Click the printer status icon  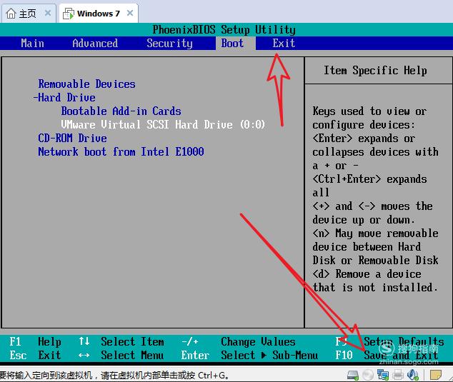click(x=398, y=375)
